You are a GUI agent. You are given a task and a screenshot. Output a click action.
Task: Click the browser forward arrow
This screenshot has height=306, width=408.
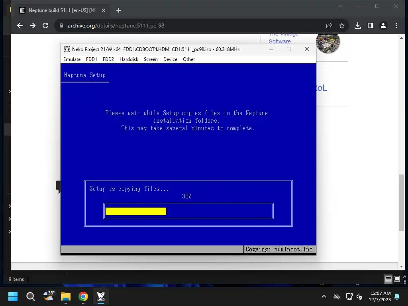[x=33, y=25]
